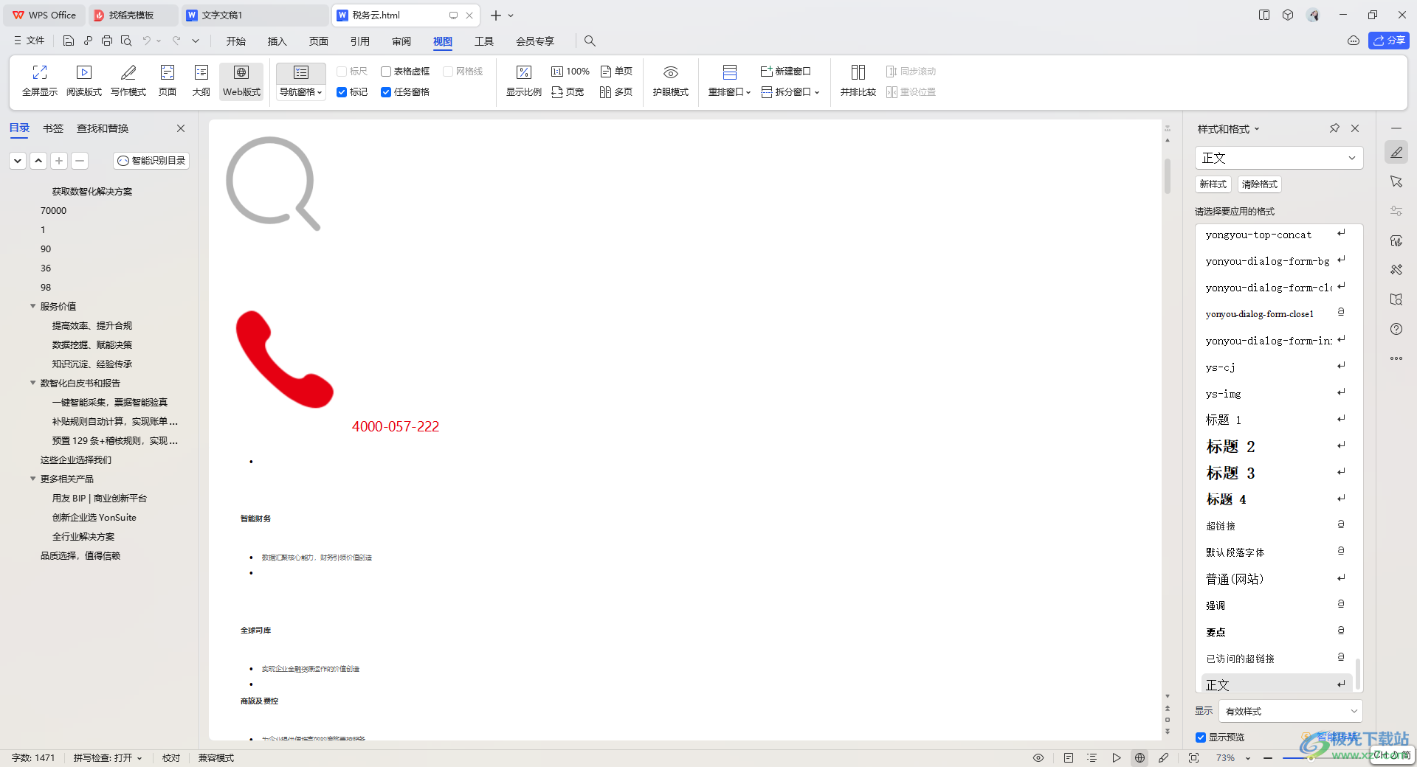Viewport: 1417px width, 767px height.
Task: Switch to web view globe in status bar
Action: point(1140,758)
